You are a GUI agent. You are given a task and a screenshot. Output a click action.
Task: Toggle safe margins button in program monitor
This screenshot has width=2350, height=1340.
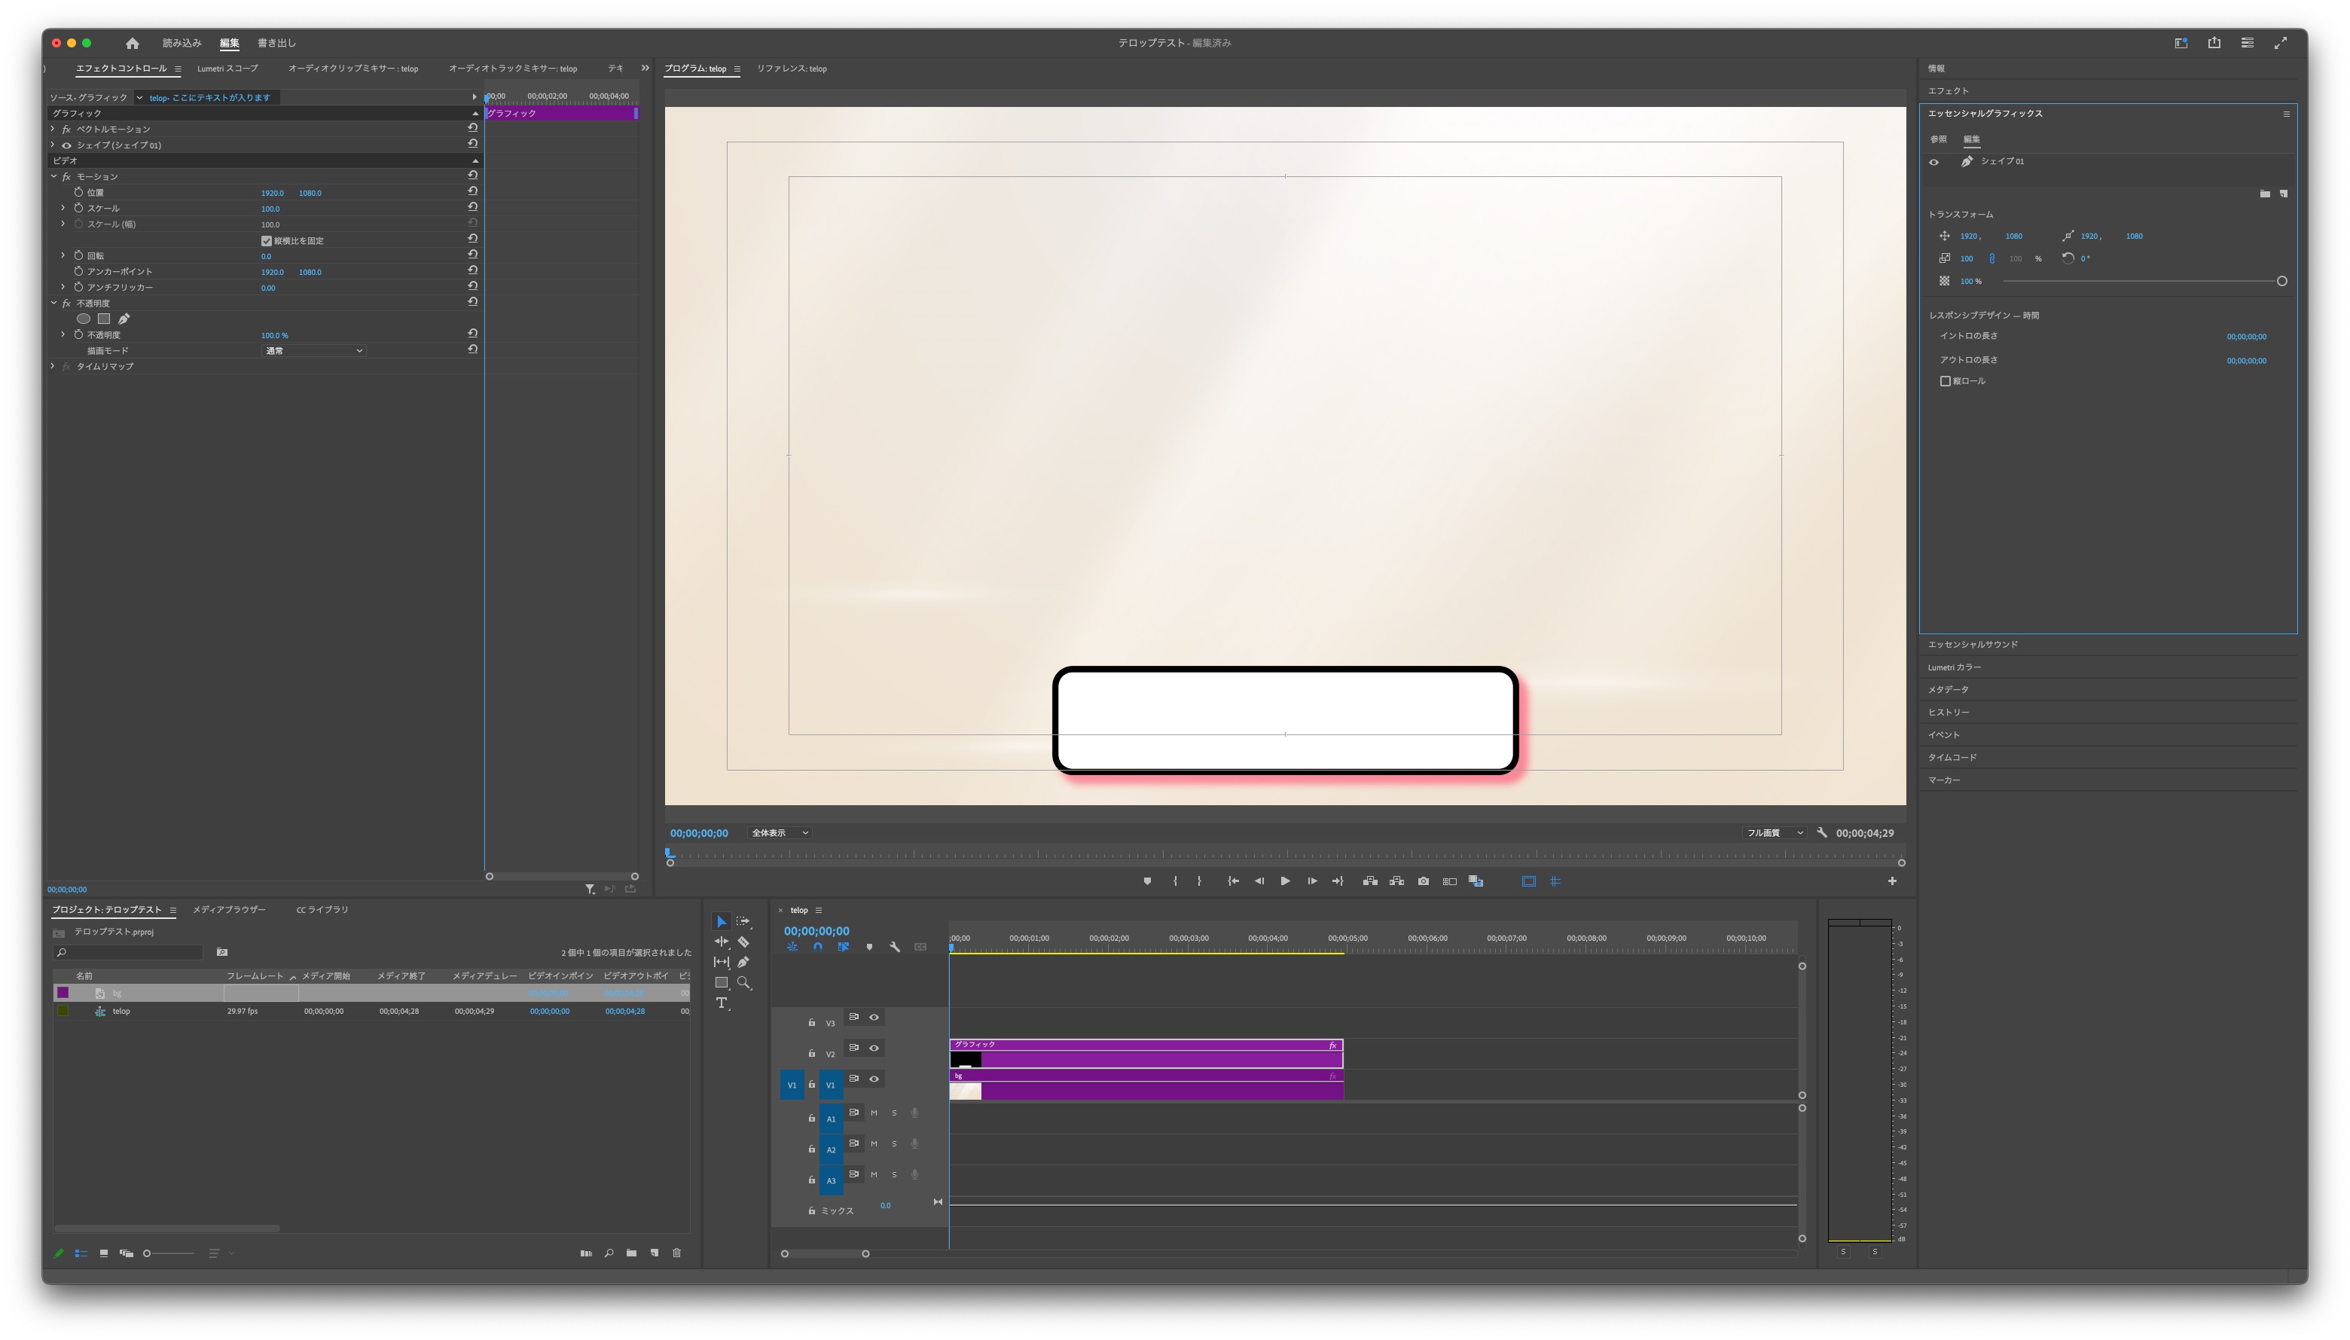(x=1528, y=881)
